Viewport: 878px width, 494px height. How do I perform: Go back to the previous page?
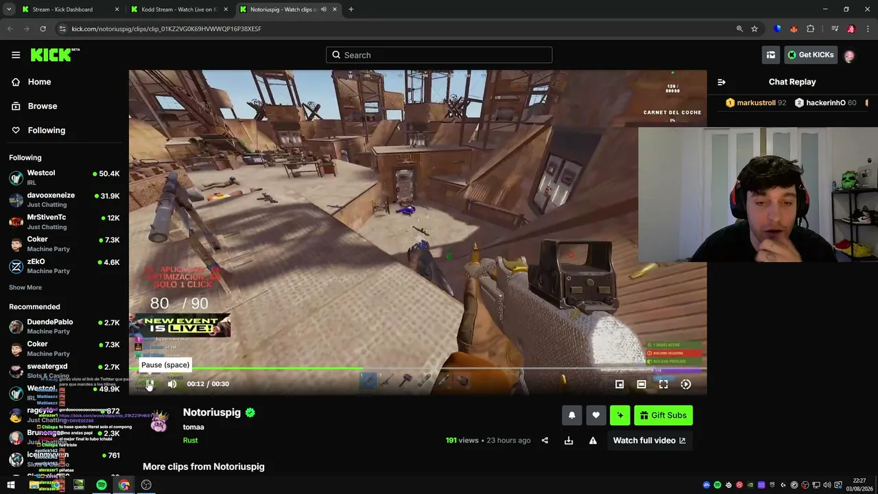pyautogui.click(x=10, y=29)
